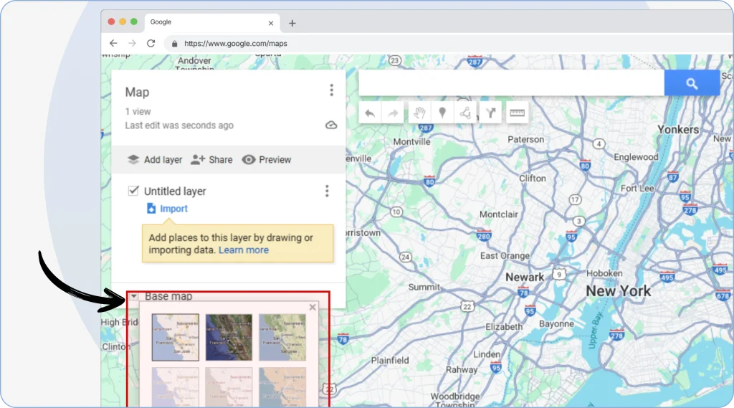The image size is (734, 408).
Task: Click the Paterson label on map
Action: [525, 140]
